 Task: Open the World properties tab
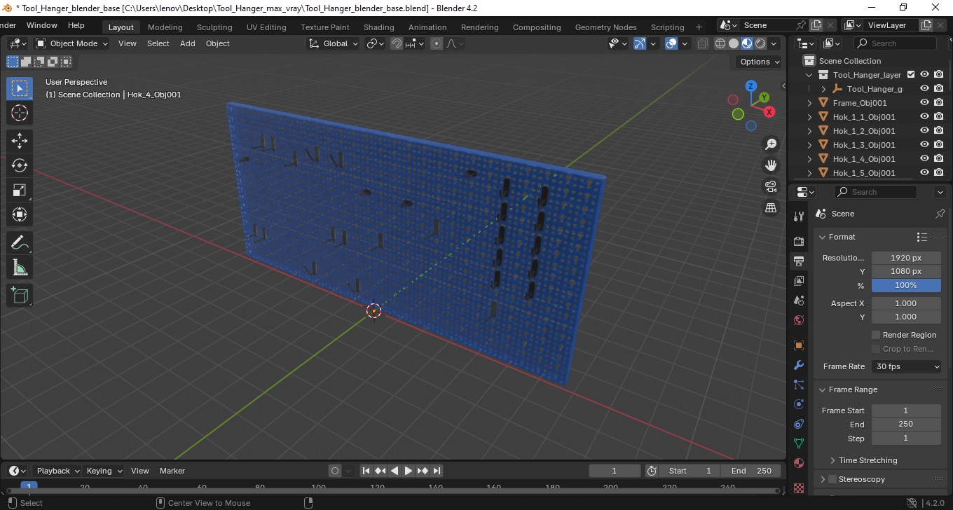798,320
